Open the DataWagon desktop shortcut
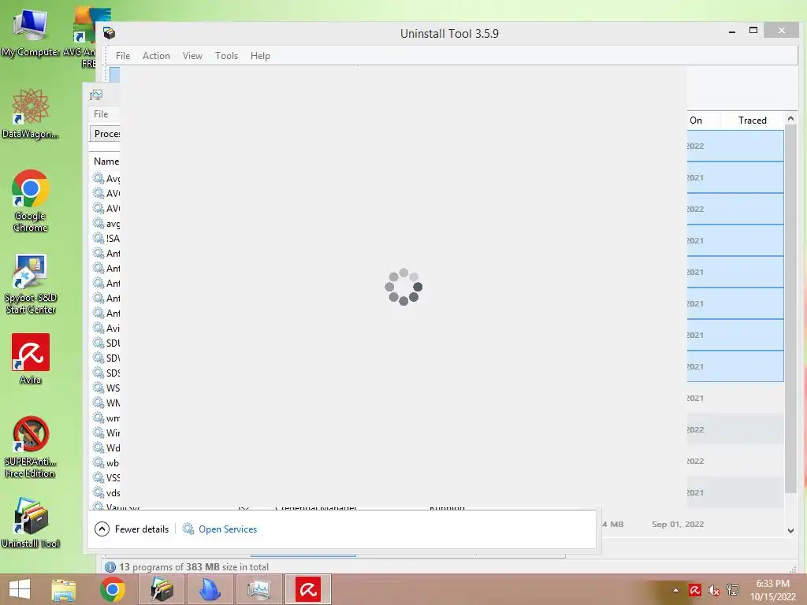The width and height of the screenshot is (807, 605). pyautogui.click(x=30, y=114)
